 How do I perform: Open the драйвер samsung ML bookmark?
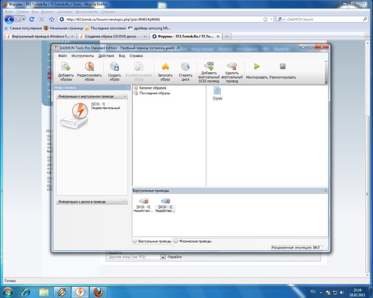149,28
